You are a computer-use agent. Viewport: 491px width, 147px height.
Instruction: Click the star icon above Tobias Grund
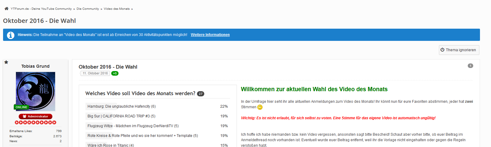coord(6,62)
